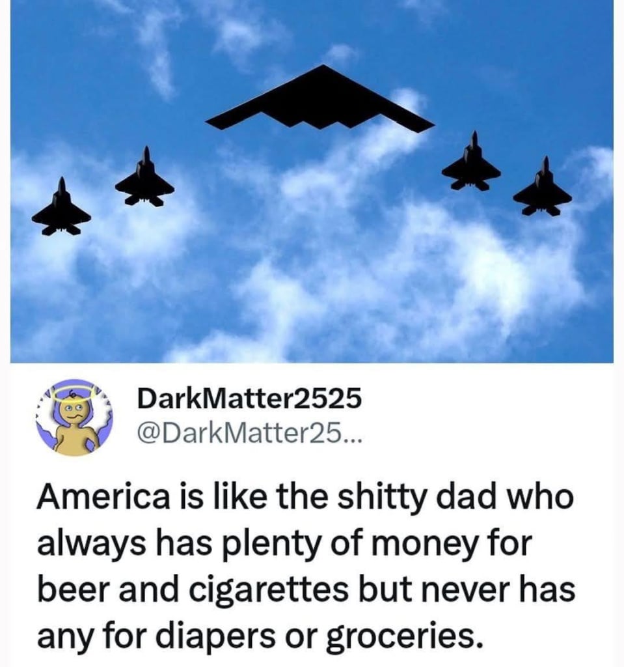Click the cartoon figure's face in avatar
The image size is (624, 667).
[73, 412]
